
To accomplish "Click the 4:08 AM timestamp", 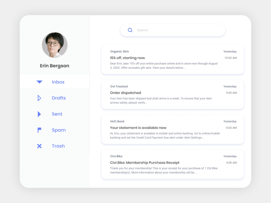I will click(x=231, y=163).
